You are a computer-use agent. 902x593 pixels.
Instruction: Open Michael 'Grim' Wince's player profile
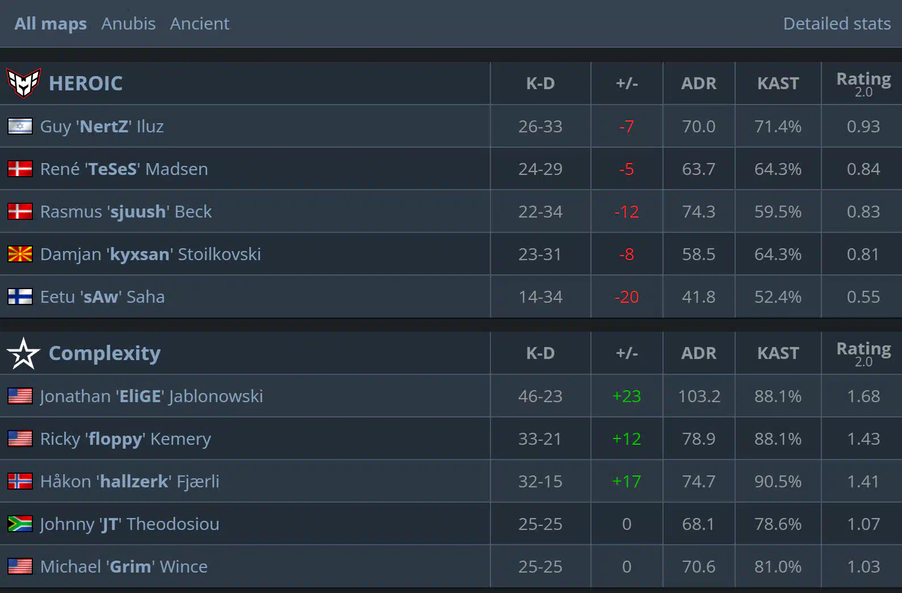[124, 566]
